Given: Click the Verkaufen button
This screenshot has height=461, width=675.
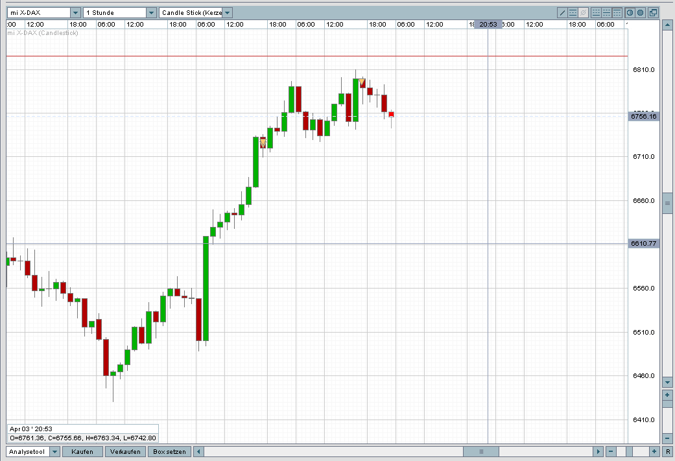Looking at the screenshot, I should coord(125,451).
